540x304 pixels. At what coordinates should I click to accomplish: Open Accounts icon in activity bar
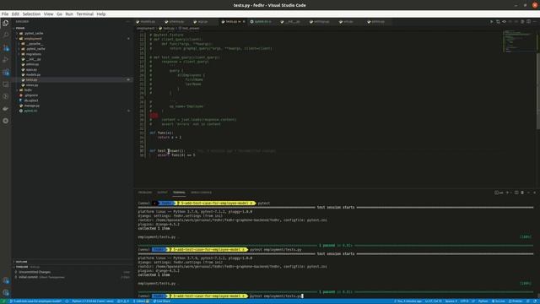6,280
